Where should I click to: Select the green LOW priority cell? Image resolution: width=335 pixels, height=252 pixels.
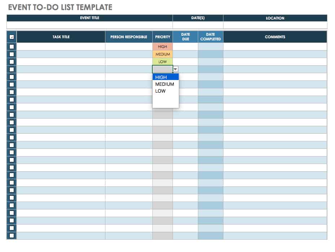tap(162, 62)
